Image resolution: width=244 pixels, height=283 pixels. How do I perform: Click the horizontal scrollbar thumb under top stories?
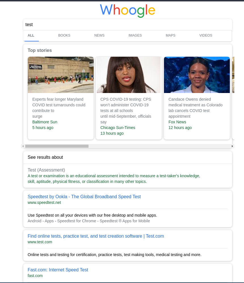[57, 146]
